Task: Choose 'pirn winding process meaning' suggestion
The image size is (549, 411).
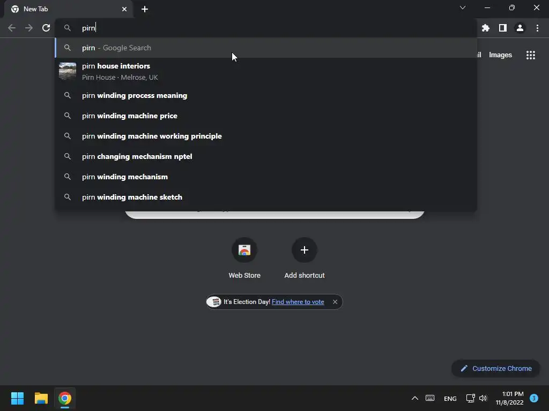Action: tap(266, 95)
